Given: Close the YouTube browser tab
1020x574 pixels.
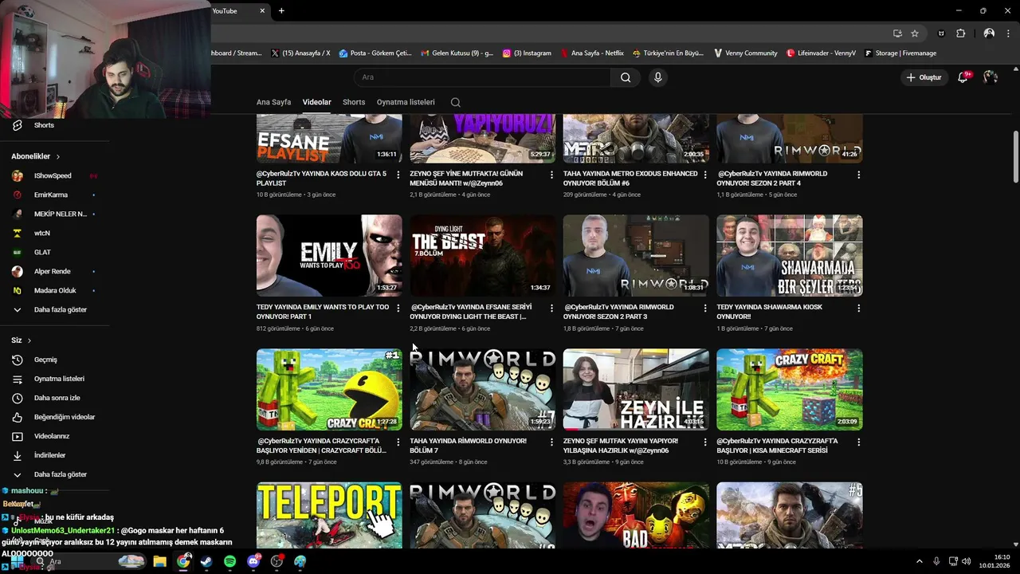Looking at the screenshot, I should tap(263, 10).
